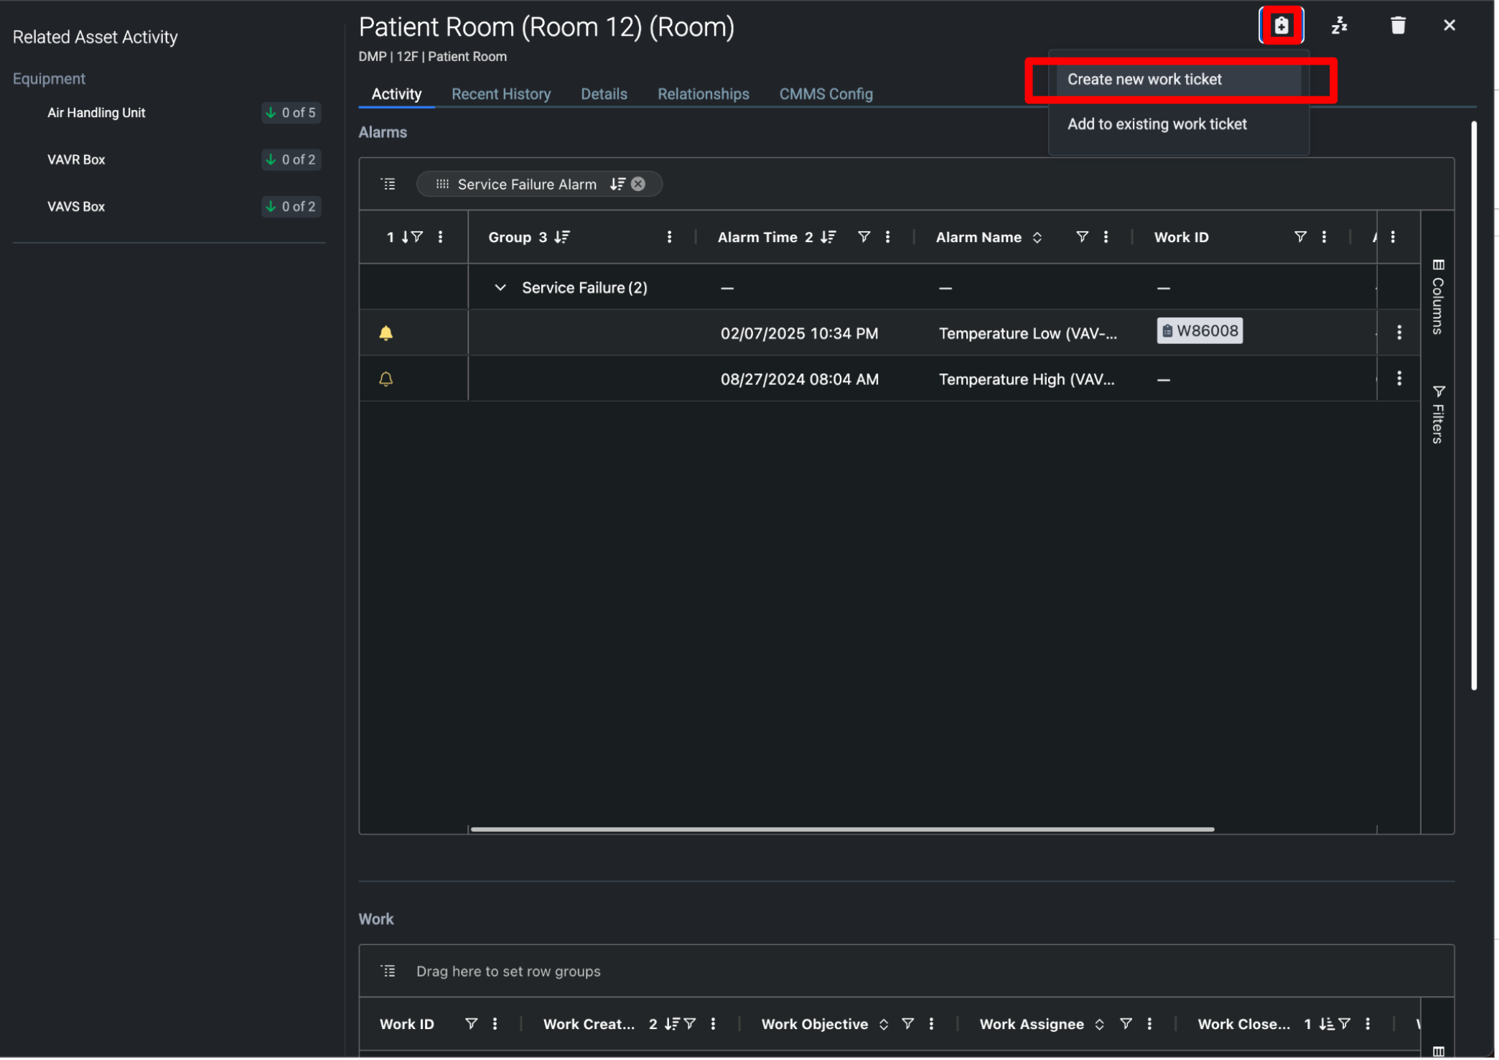Select Air Handling Unit equipment
Viewport: 1499px width, 1060px height.
[96, 113]
